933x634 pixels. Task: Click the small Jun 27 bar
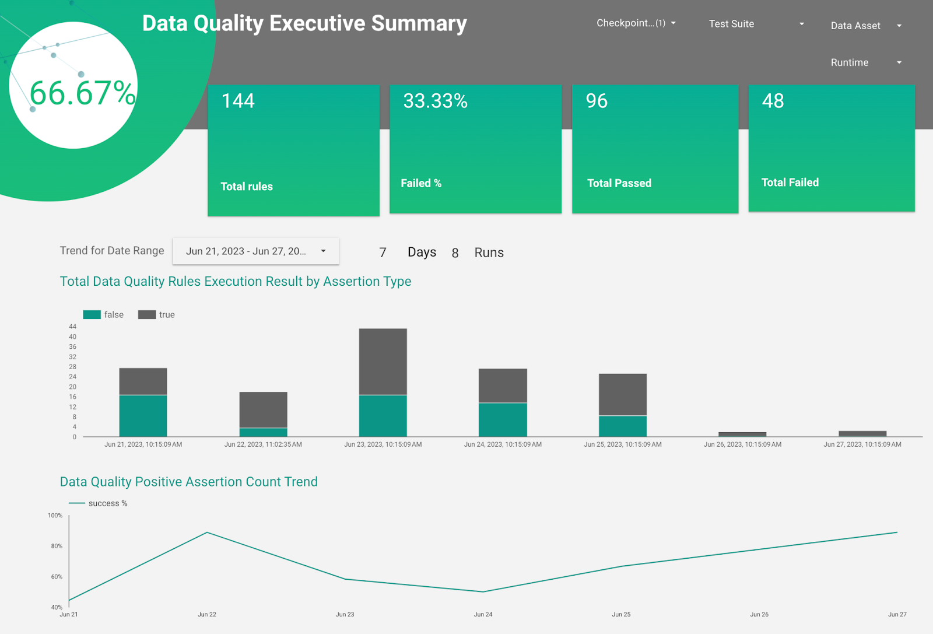point(862,433)
